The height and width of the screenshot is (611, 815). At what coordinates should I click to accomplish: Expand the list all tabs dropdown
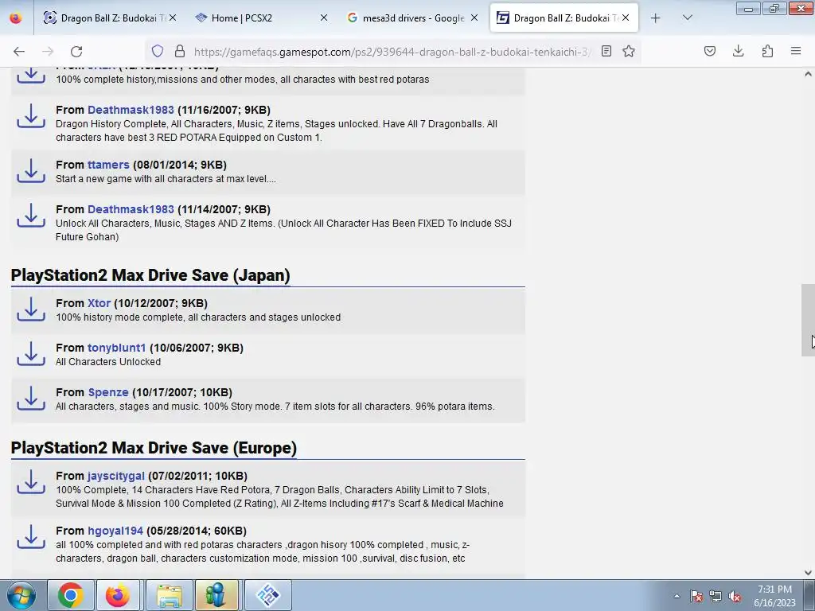pyautogui.click(x=687, y=18)
